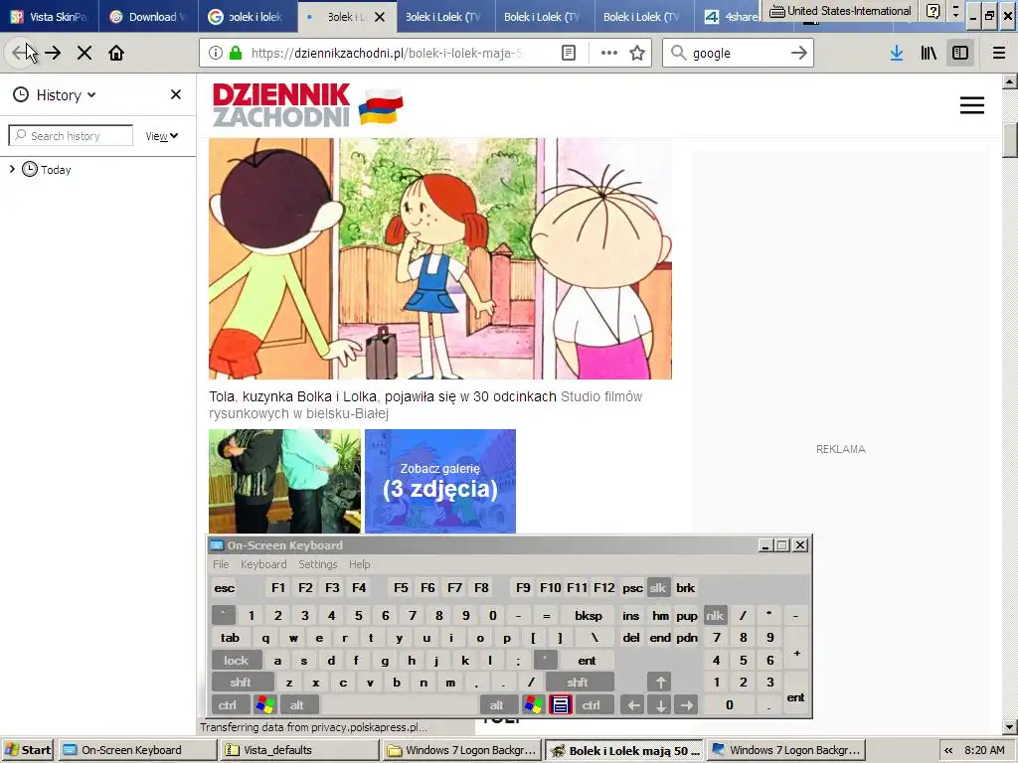The width and height of the screenshot is (1018, 763).
Task: Submit search with the arrow in search box
Action: point(799,54)
